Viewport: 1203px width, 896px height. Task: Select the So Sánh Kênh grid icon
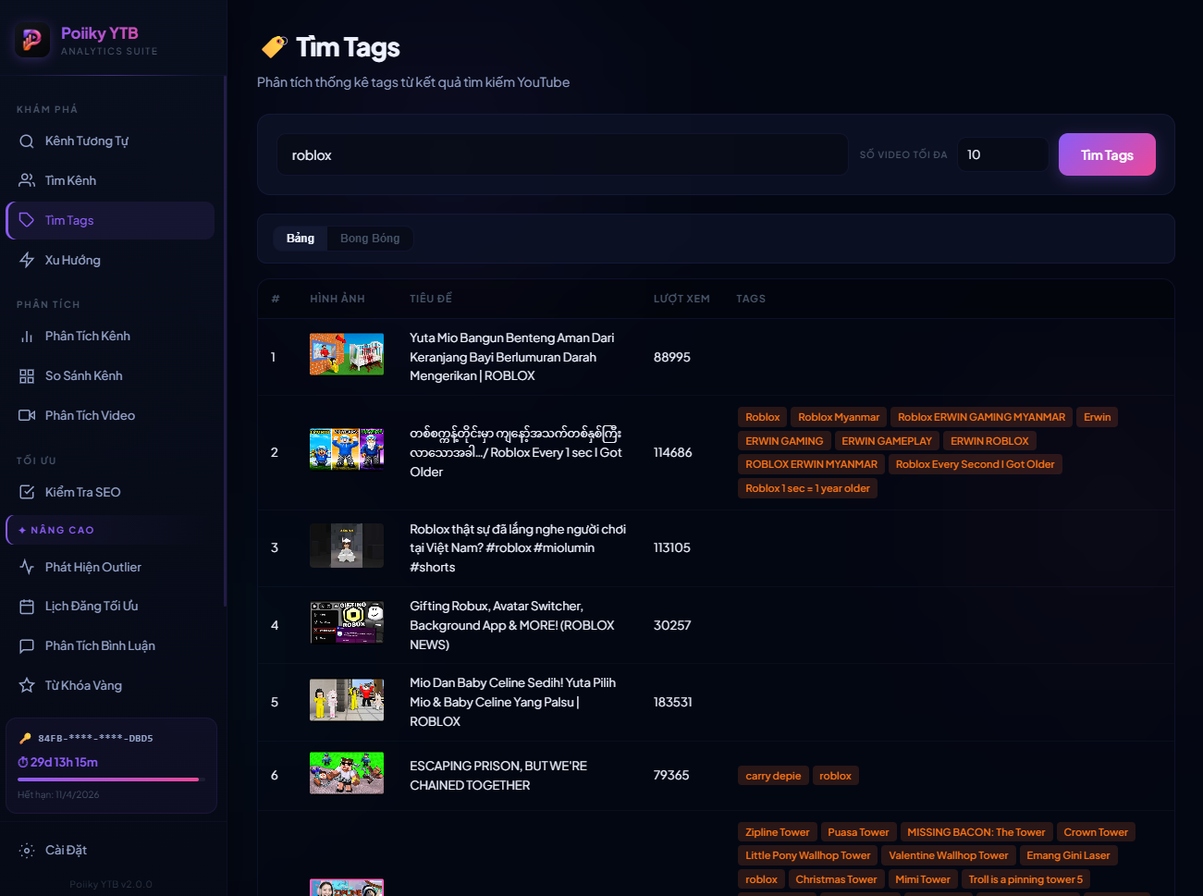point(27,376)
